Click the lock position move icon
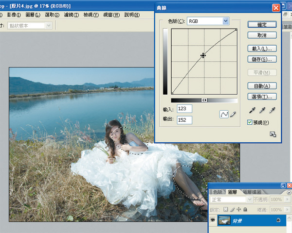292x233 pixels. point(238,209)
